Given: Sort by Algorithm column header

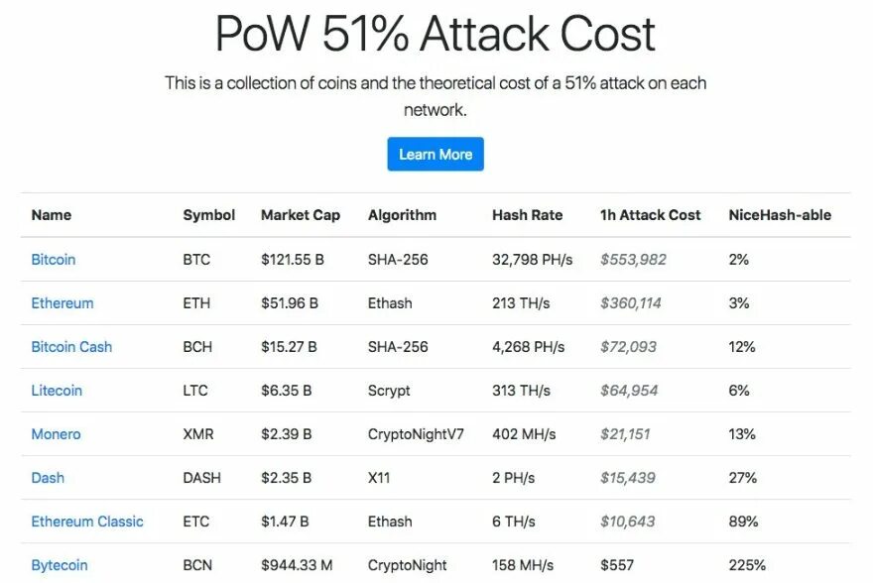Looking at the screenshot, I should point(402,215).
